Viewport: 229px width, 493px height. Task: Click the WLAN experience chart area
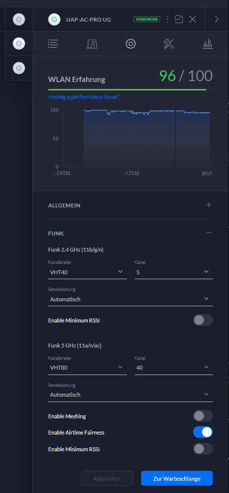[138, 138]
